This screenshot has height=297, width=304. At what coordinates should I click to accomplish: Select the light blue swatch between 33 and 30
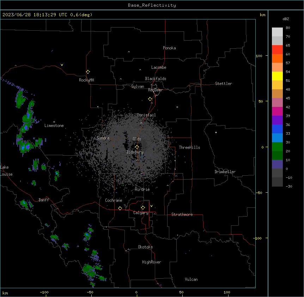[277, 138]
